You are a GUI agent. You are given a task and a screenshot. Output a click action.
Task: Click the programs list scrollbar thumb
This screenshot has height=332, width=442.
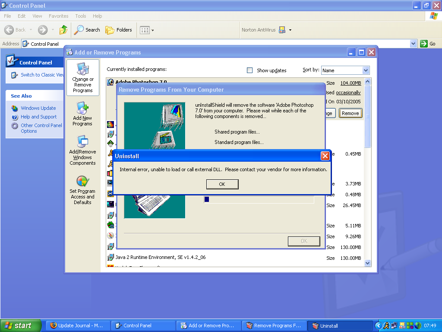[x=367, y=116]
